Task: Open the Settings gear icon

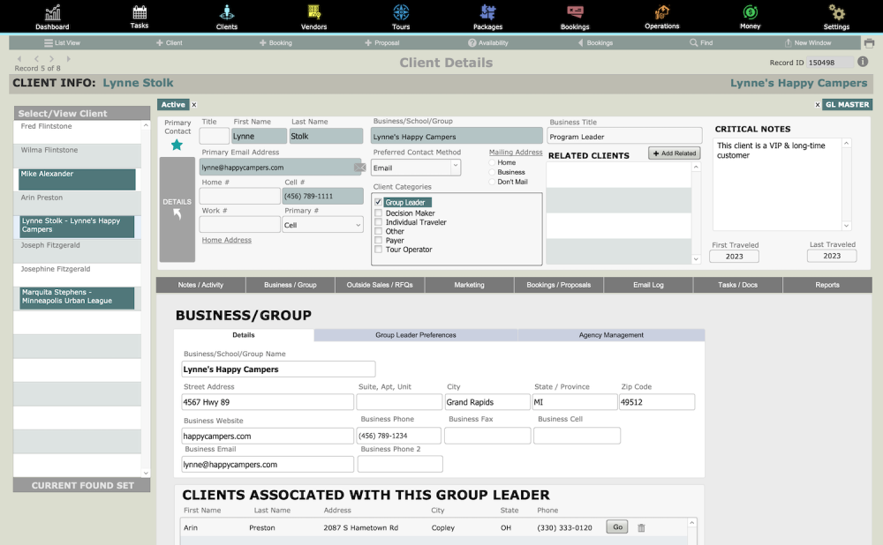Action: point(836,17)
